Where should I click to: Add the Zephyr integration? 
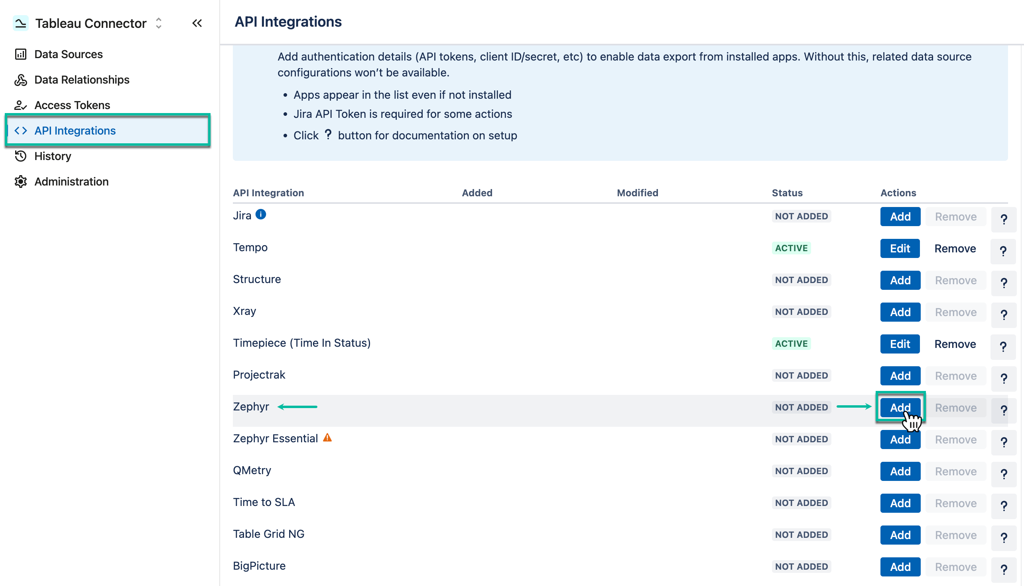(900, 407)
